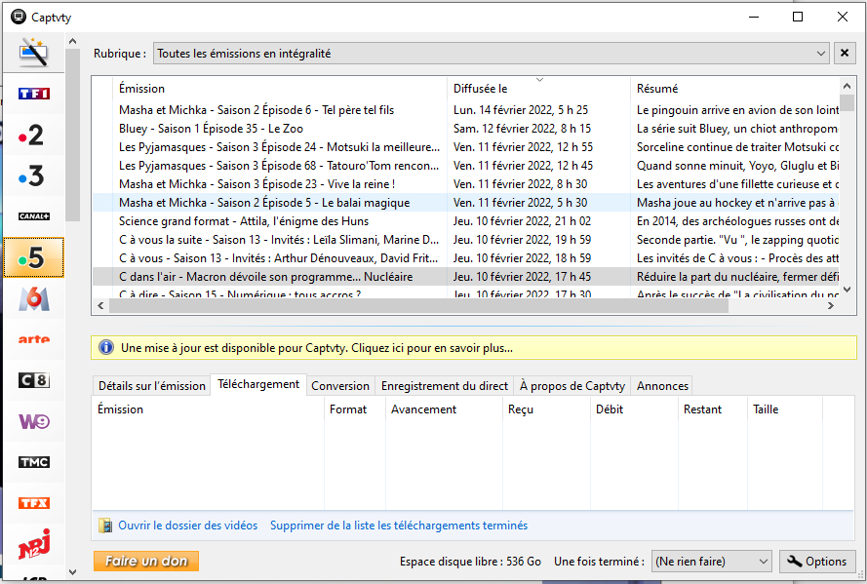
Task: Select the NRJ12 channel logo
Action: pos(34,544)
